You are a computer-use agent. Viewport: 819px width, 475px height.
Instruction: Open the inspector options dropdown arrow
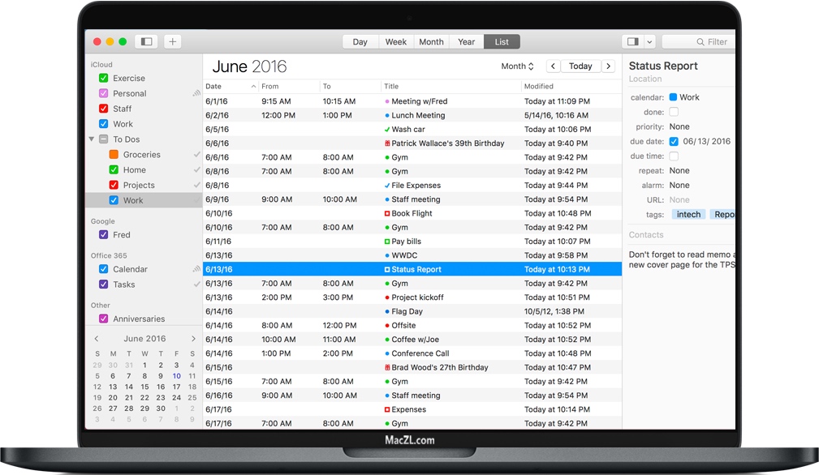[x=649, y=41]
